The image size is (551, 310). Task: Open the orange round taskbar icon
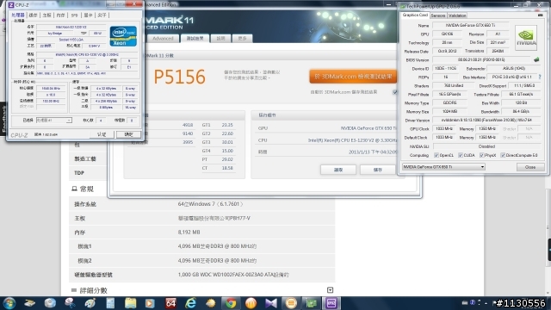pos(251,303)
